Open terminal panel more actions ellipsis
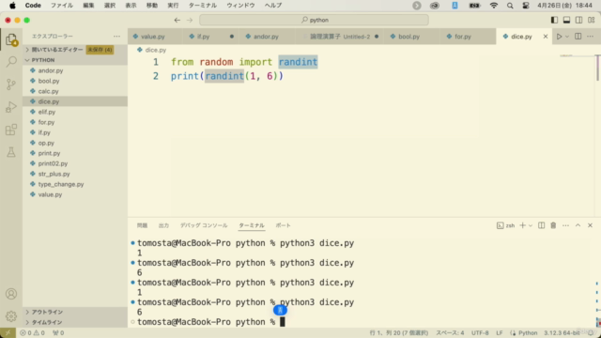This screenshot has height=338, width=601. coord(565,225)
